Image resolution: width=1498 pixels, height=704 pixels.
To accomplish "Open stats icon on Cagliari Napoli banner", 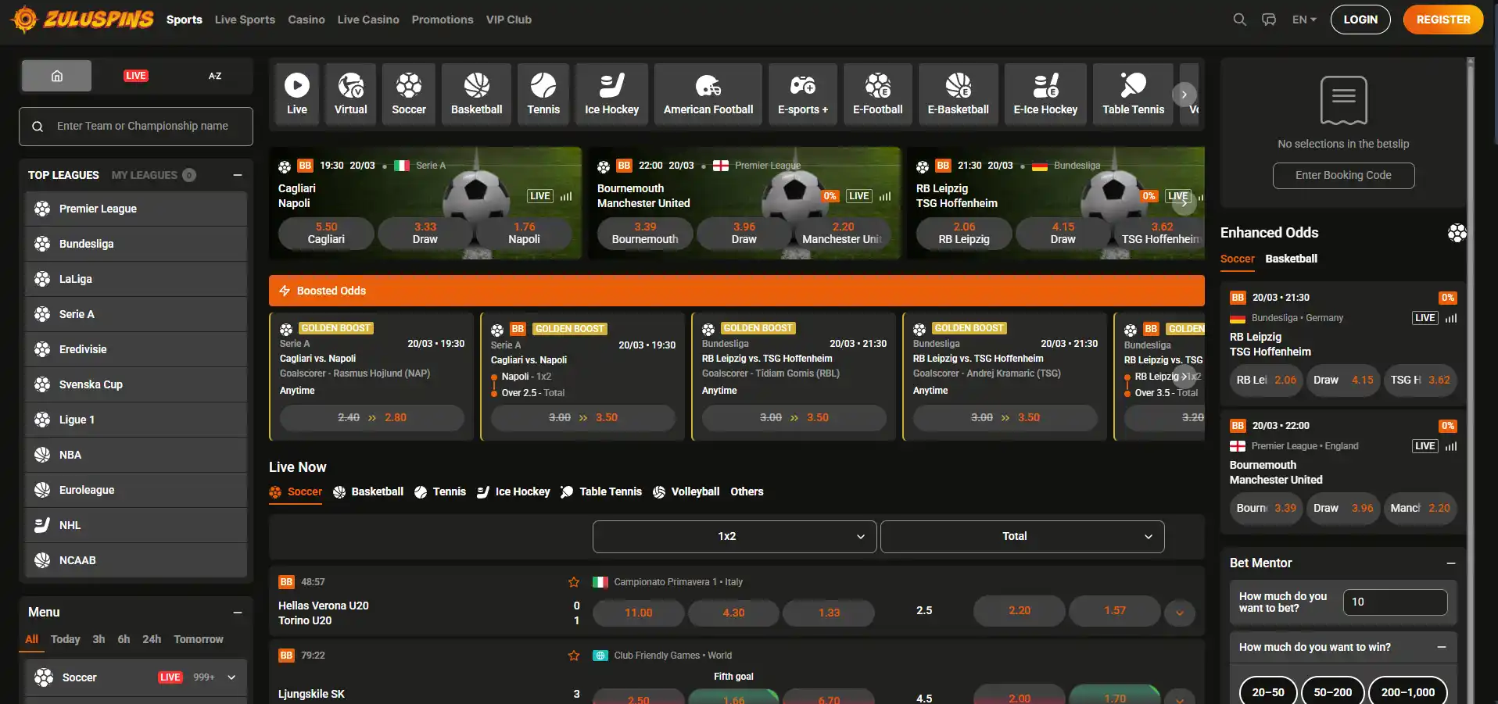I will 566,196.
